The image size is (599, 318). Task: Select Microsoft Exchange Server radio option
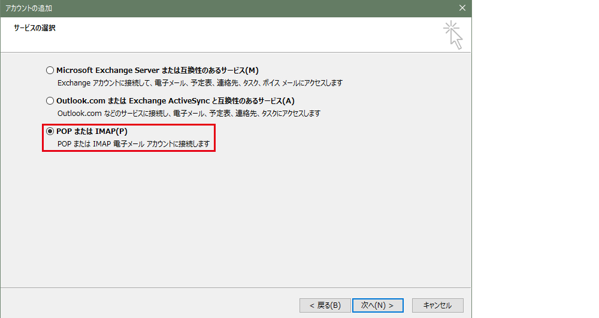pos(50,71)
